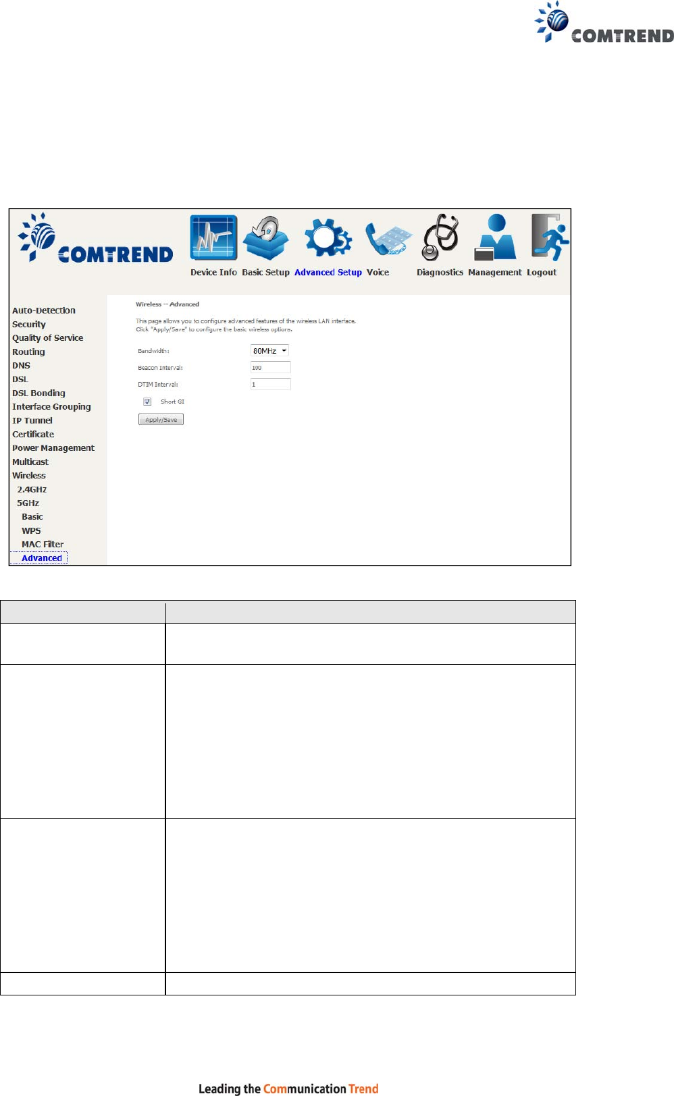Select Basic Setup menu label

pos(265,273)
